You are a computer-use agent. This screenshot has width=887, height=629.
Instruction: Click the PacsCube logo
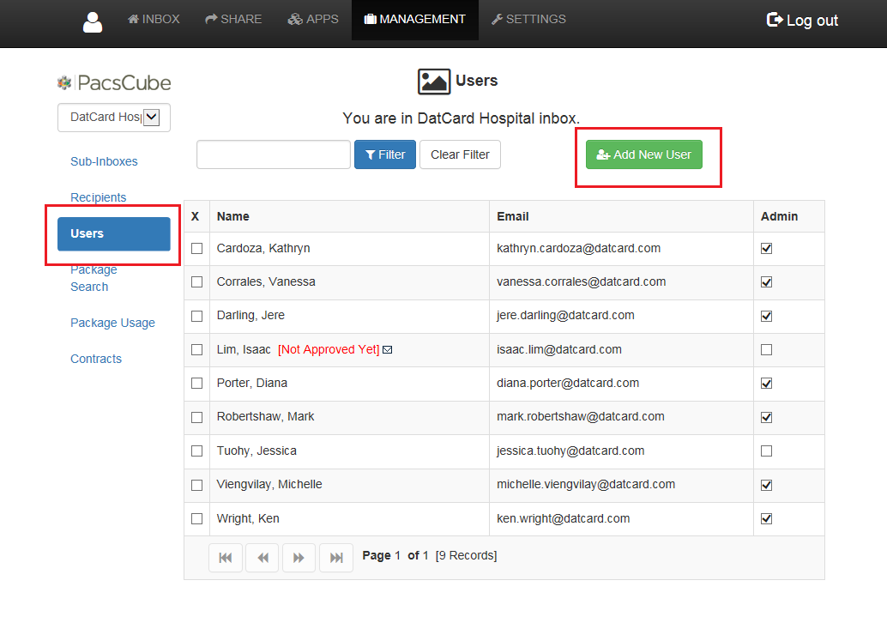114,82
